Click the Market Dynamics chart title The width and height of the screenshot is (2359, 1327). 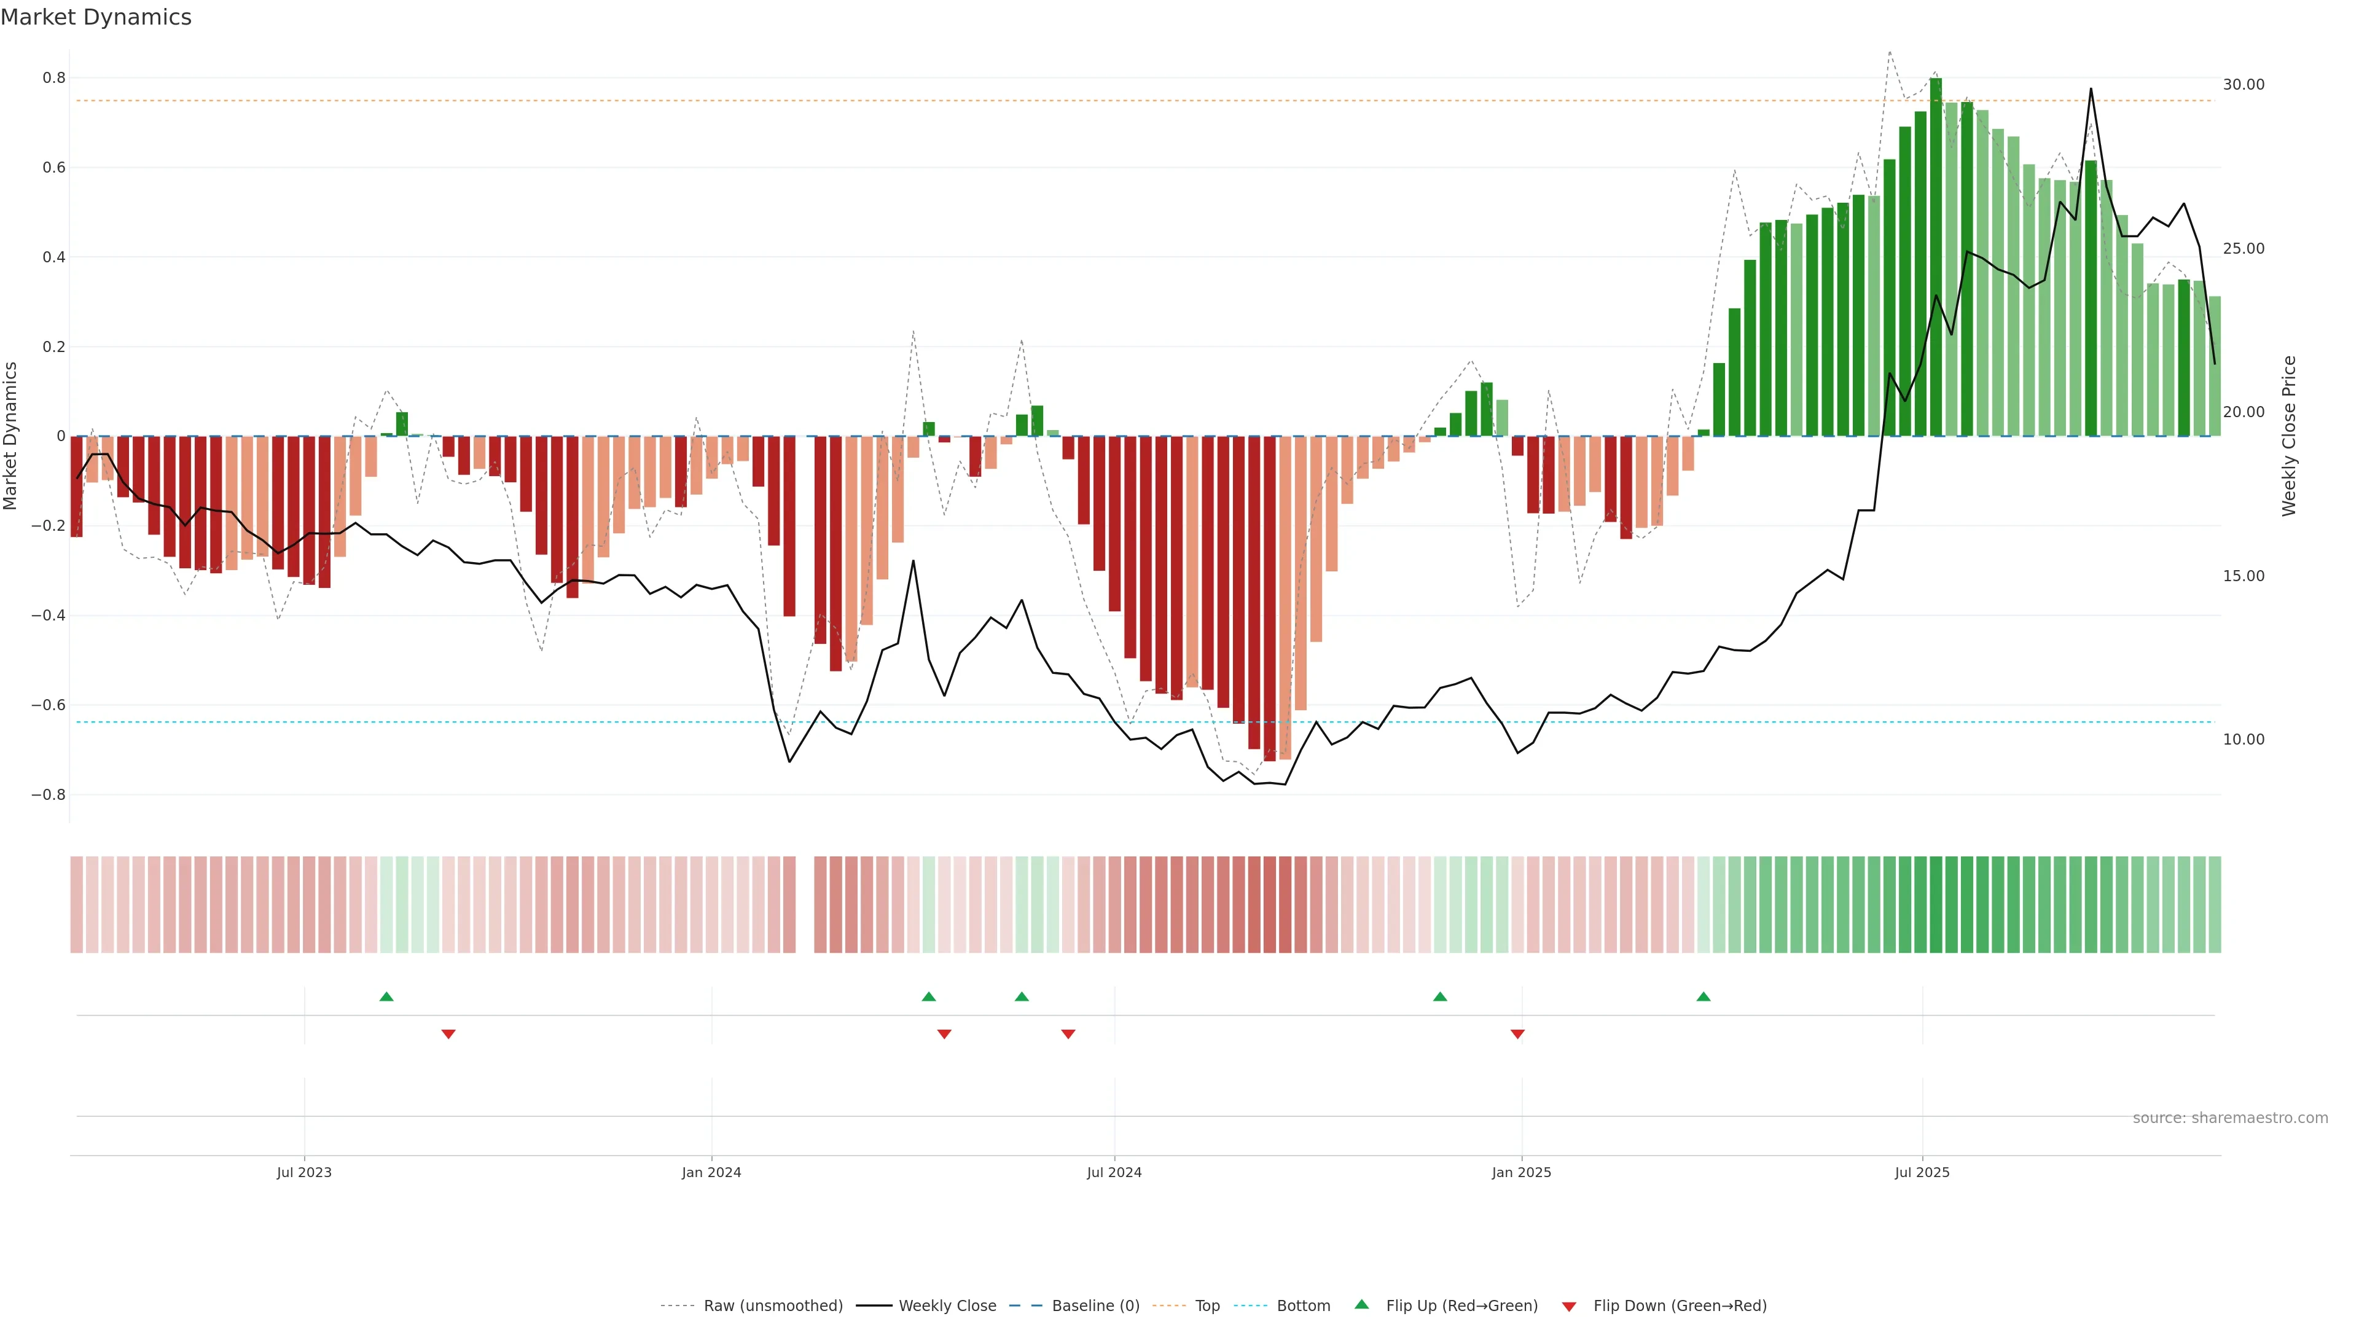coord(96,17)
